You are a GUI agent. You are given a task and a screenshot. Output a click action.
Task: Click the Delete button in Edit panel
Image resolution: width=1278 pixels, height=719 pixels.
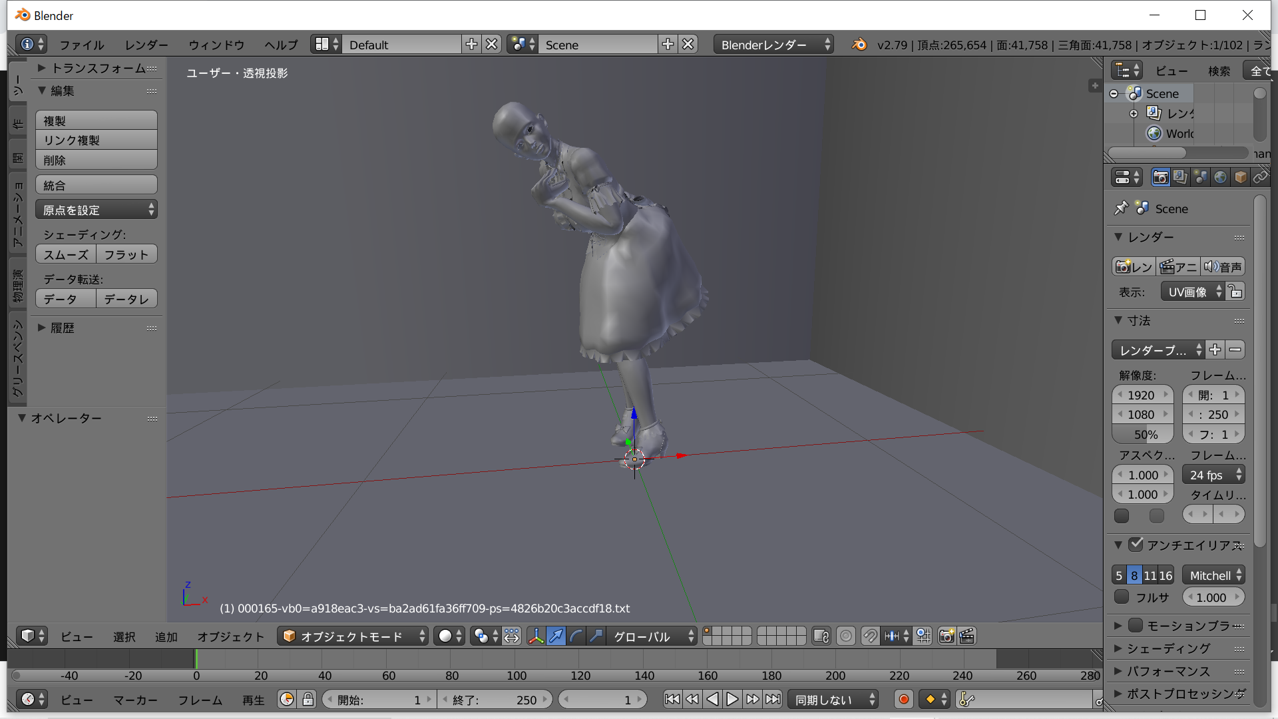point(96,160)
